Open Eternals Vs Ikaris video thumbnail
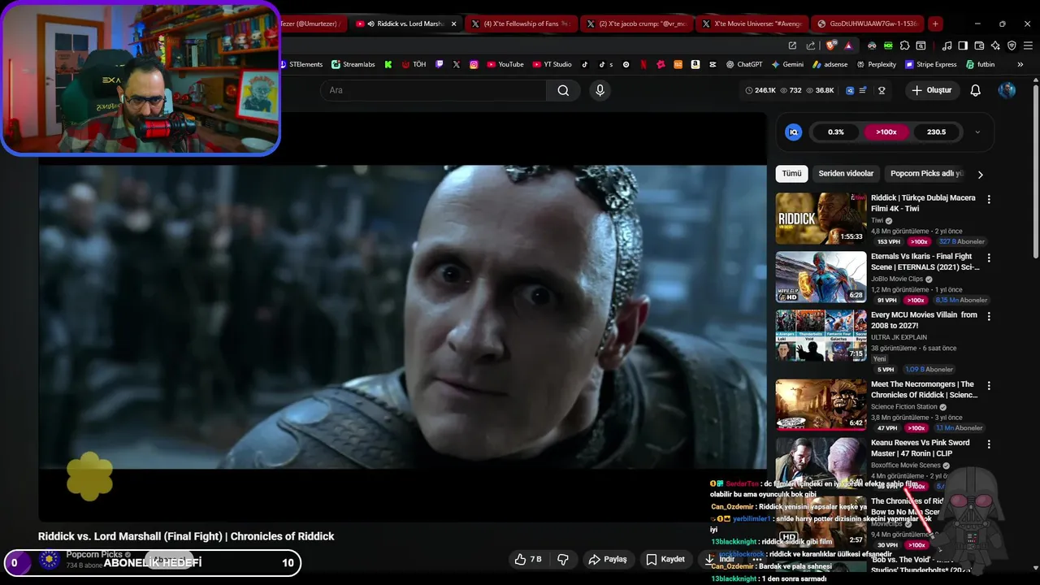The image size is (1040, 585). click(821, 277)
